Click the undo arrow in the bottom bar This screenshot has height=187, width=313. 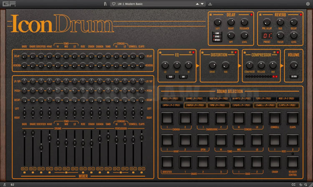[300, 185]
